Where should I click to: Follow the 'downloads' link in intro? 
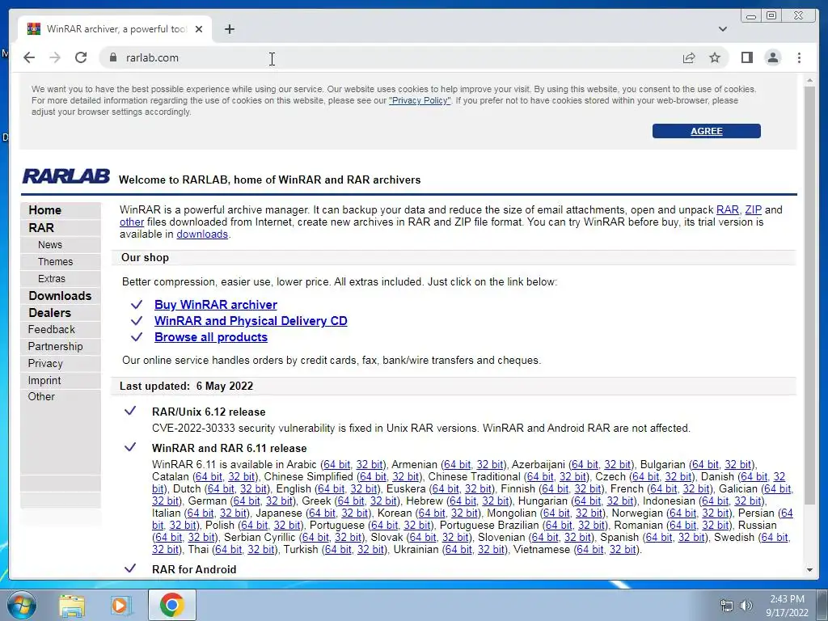(202, 234)
